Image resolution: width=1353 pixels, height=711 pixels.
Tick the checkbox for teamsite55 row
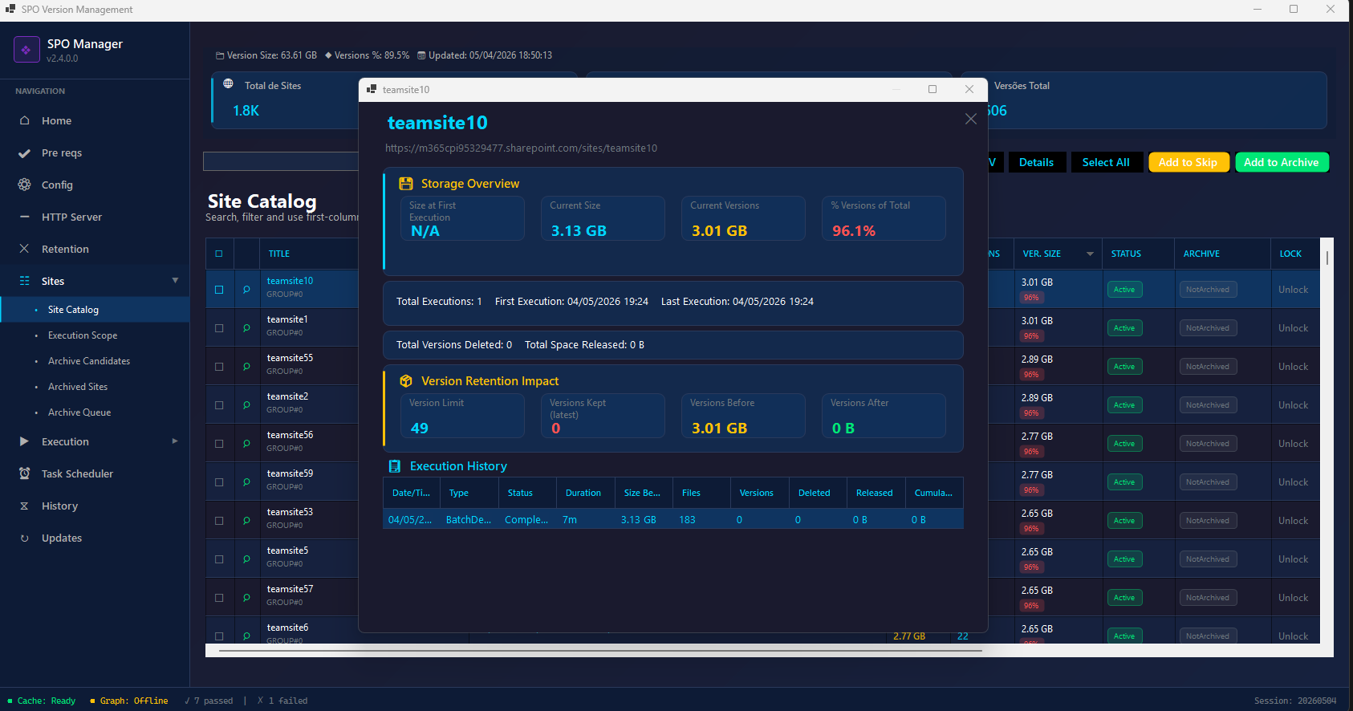tap(219, 367)
